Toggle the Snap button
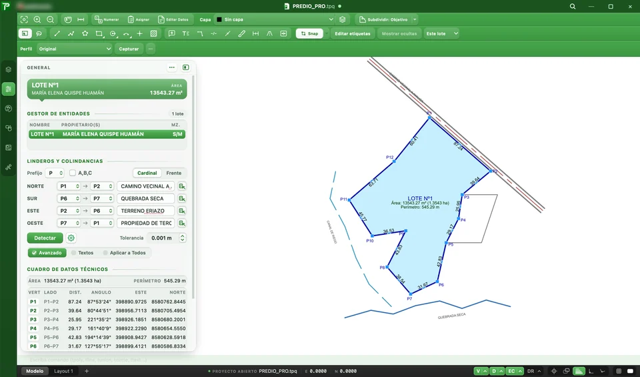Image resolution: width=640 pixels, height=377 pixels. (x=309, y=33)
